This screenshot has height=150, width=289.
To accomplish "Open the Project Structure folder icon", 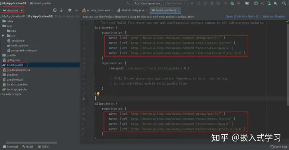I will tap(247, 3).
